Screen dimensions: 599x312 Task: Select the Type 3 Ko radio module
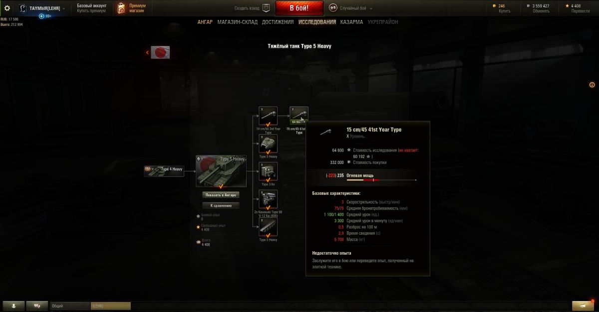click(268, 171)
